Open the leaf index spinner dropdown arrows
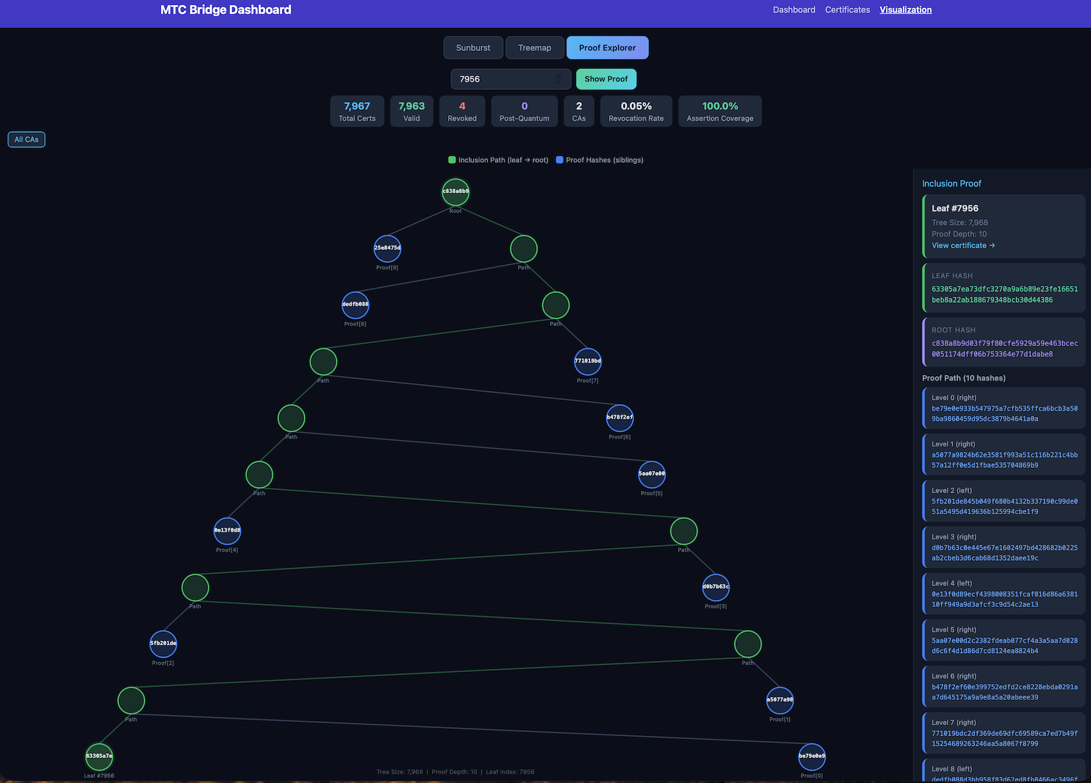Screen dimensions: 1091x783 [557, 79]
